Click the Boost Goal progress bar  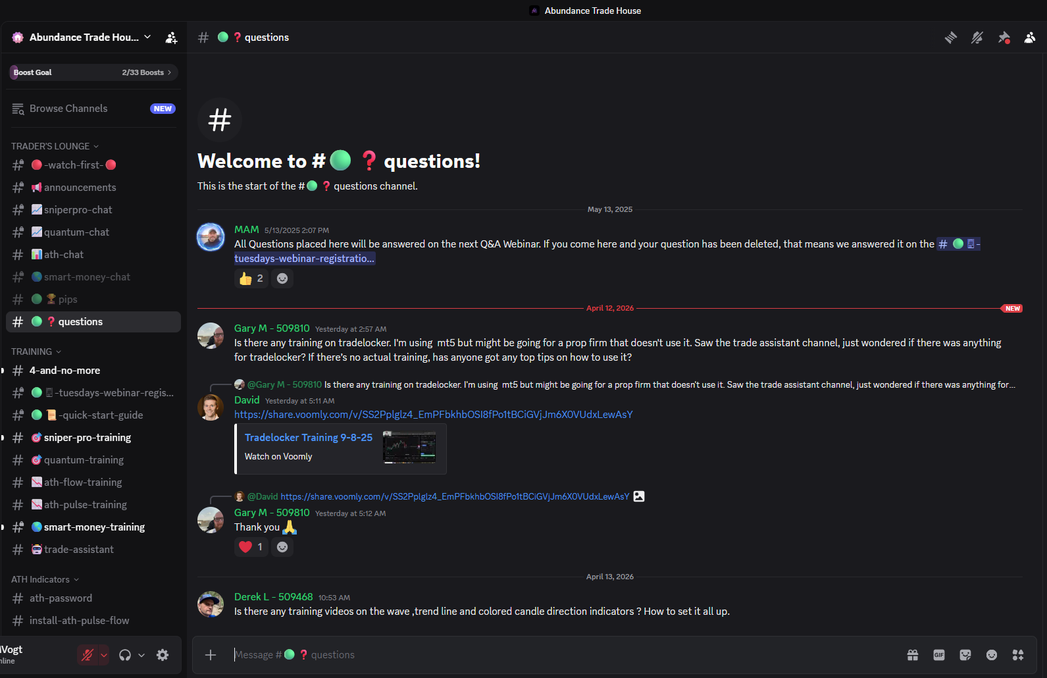click(92, 72)
